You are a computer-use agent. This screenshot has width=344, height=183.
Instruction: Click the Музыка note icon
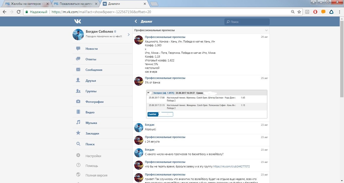pyautogui.click(x=78, y=123)
